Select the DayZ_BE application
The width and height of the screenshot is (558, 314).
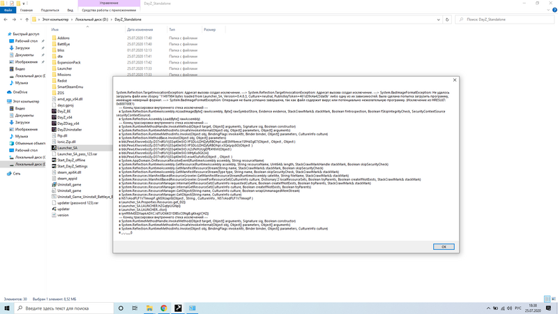point(64,111)
